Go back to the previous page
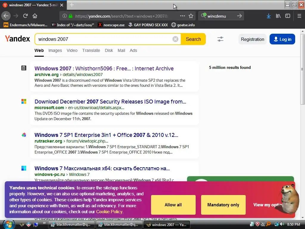Viewport: 305px width, 229px height. pyautogui.click(x=6, y=16)
